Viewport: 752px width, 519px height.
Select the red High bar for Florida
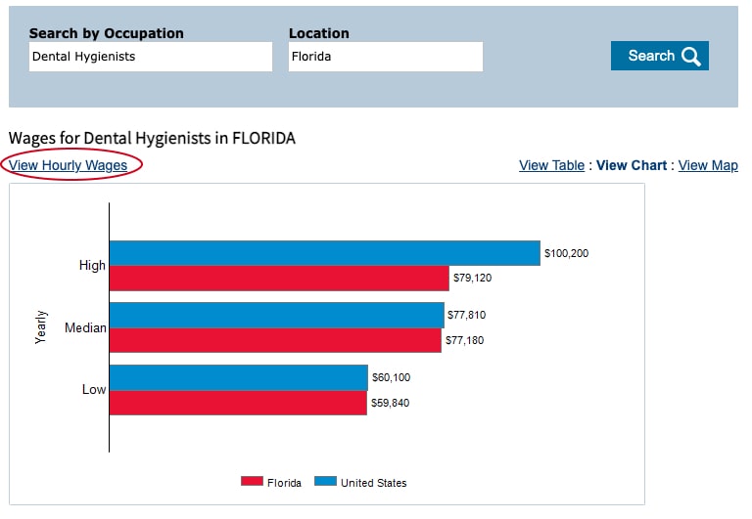(278, 279)
